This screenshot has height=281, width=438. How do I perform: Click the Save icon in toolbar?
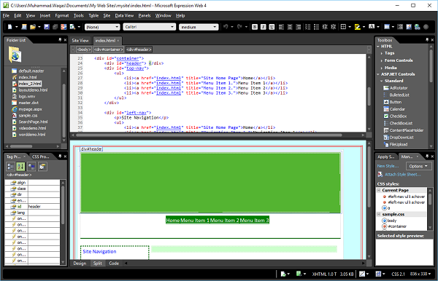point(47,27)
